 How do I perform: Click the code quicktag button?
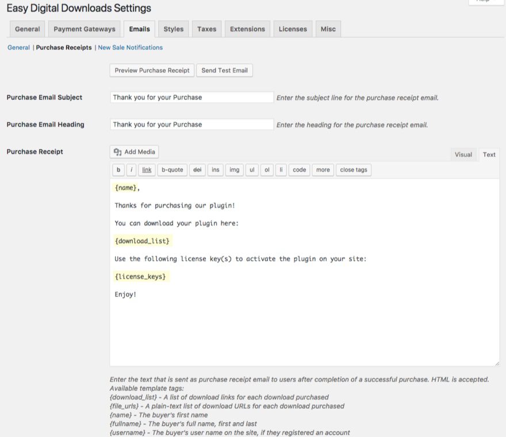coord(300,170)
